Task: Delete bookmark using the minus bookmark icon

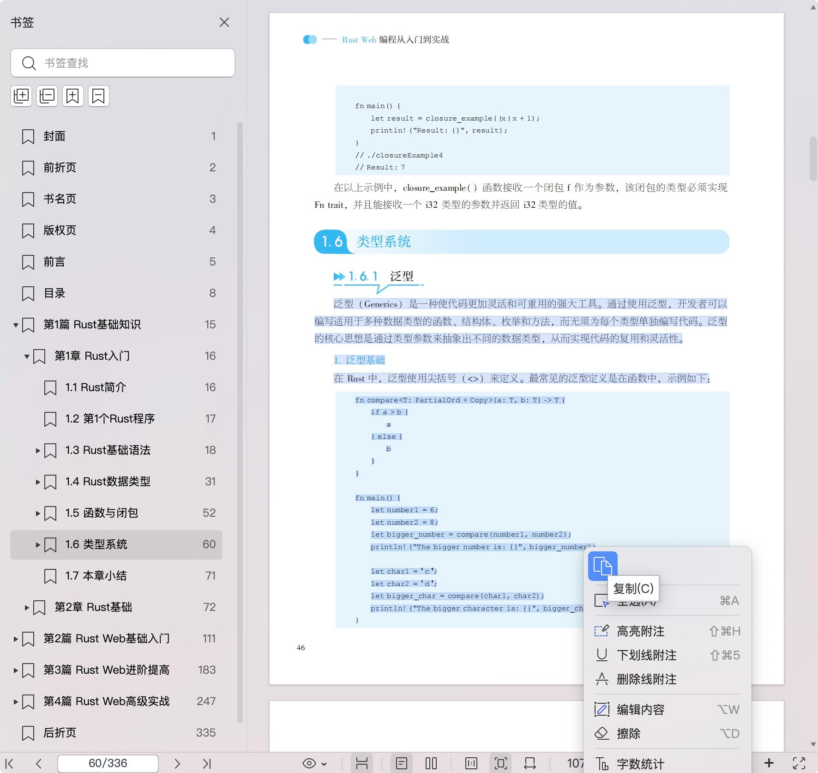Action: [x=98, y=96]
